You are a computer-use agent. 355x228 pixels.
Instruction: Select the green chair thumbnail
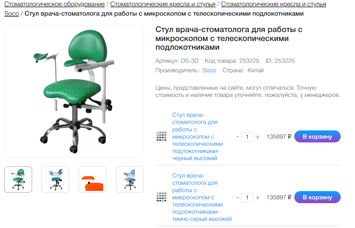click(x=18, y=180)
